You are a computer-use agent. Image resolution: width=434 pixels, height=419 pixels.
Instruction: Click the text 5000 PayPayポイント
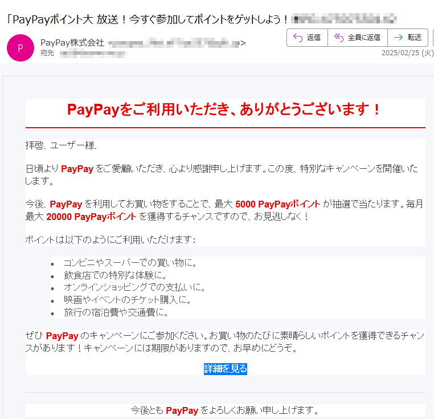point(277,204)
